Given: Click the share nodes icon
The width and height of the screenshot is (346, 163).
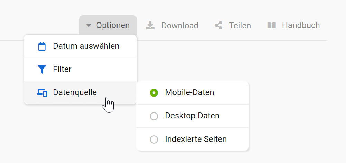Looking at the screenshot, I should 218,26.
